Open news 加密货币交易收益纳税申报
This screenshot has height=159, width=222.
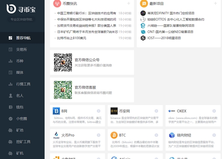tap(87, 26)
